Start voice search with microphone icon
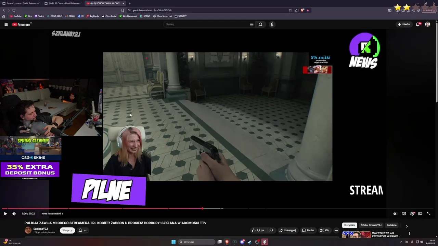 (x=272, y=24)
